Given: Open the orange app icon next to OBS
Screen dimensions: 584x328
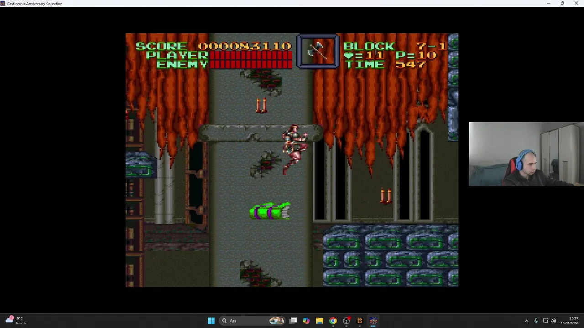Looking at the screenshot, I should (360, 321).
